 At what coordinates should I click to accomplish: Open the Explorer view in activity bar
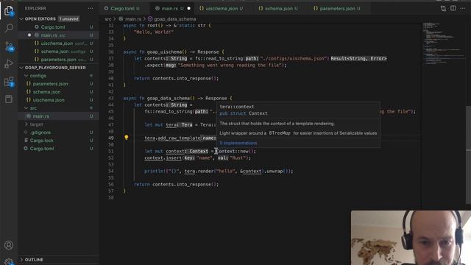[9, 11]
